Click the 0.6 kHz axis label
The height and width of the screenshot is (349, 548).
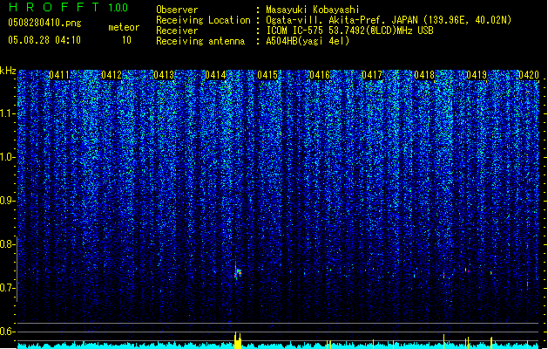coord(8,332)
